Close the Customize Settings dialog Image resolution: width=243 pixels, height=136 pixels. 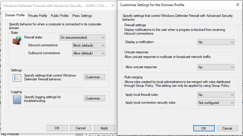pos(238,5)
